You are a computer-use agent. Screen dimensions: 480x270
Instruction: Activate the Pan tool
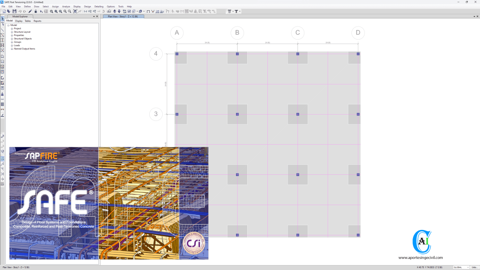[x=74, y=12]
